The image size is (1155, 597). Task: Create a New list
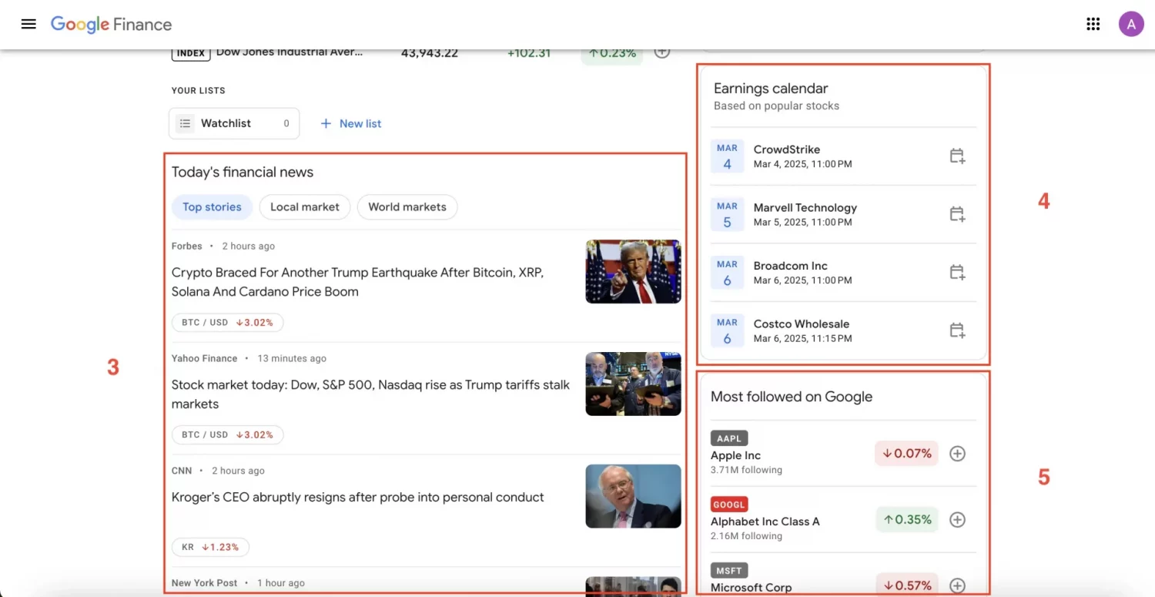tap(350, 123)
